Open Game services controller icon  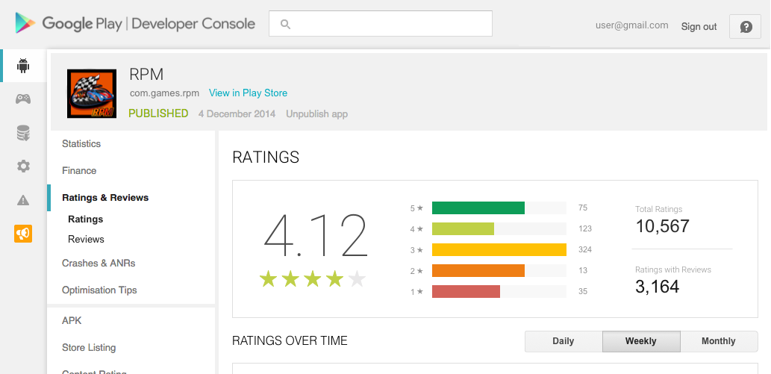tap(23, 99)
